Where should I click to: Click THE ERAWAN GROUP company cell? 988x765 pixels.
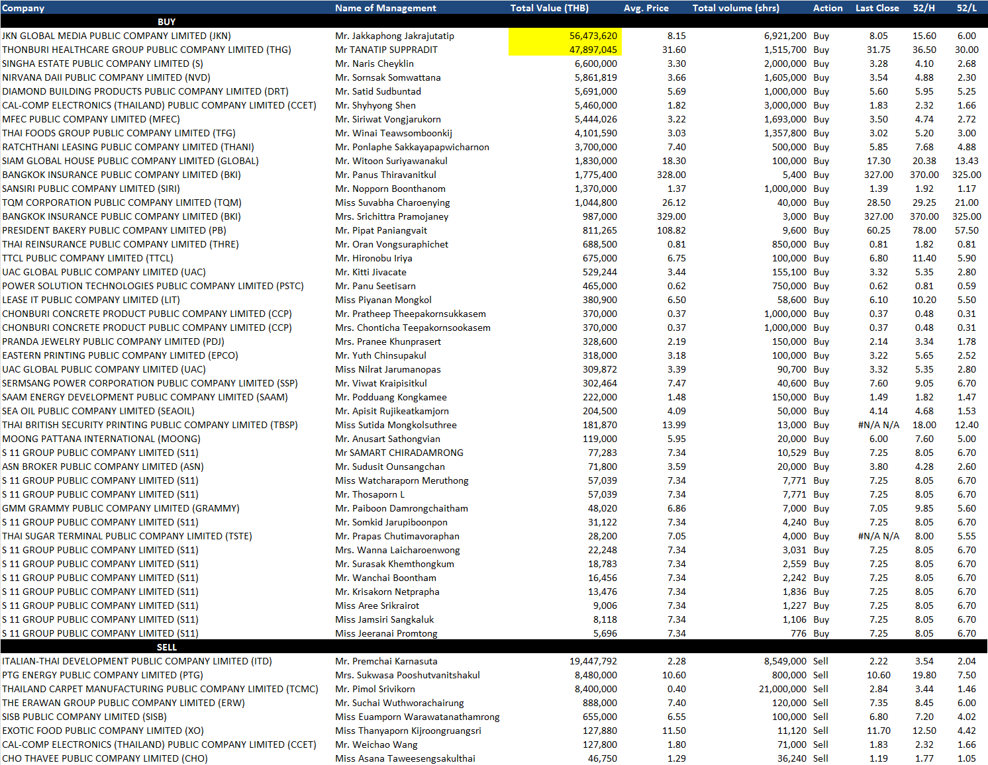pyautogui.click(x=123, y=703)
